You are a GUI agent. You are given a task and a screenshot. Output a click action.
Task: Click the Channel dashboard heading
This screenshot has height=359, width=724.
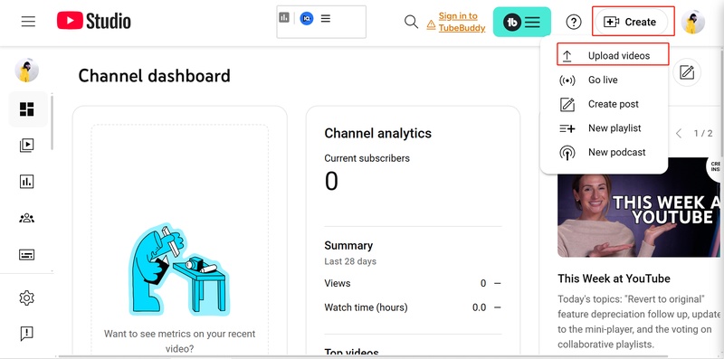[x=154, y=76]
